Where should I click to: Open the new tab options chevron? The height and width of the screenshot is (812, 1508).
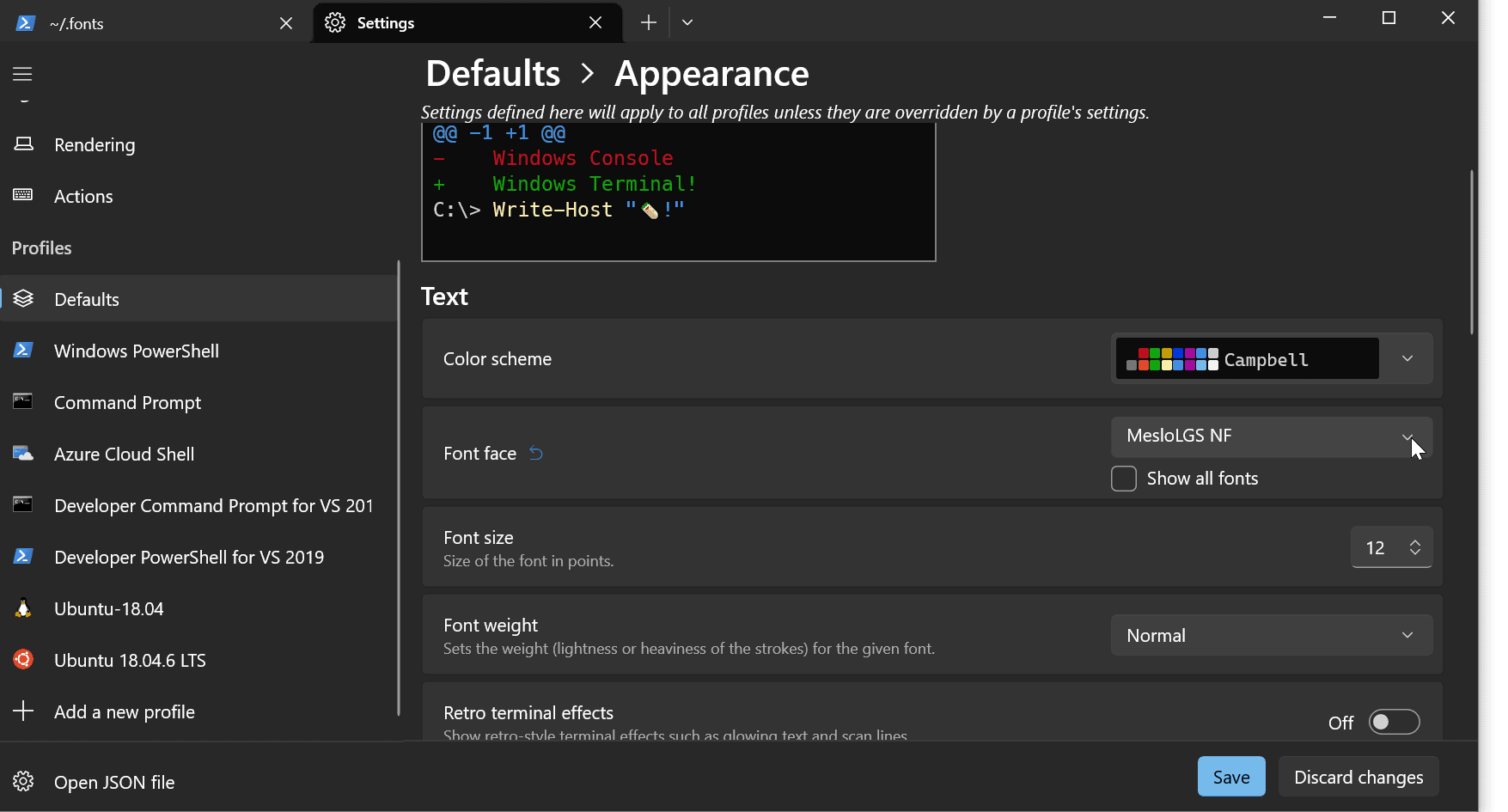(x=687, y=21)
